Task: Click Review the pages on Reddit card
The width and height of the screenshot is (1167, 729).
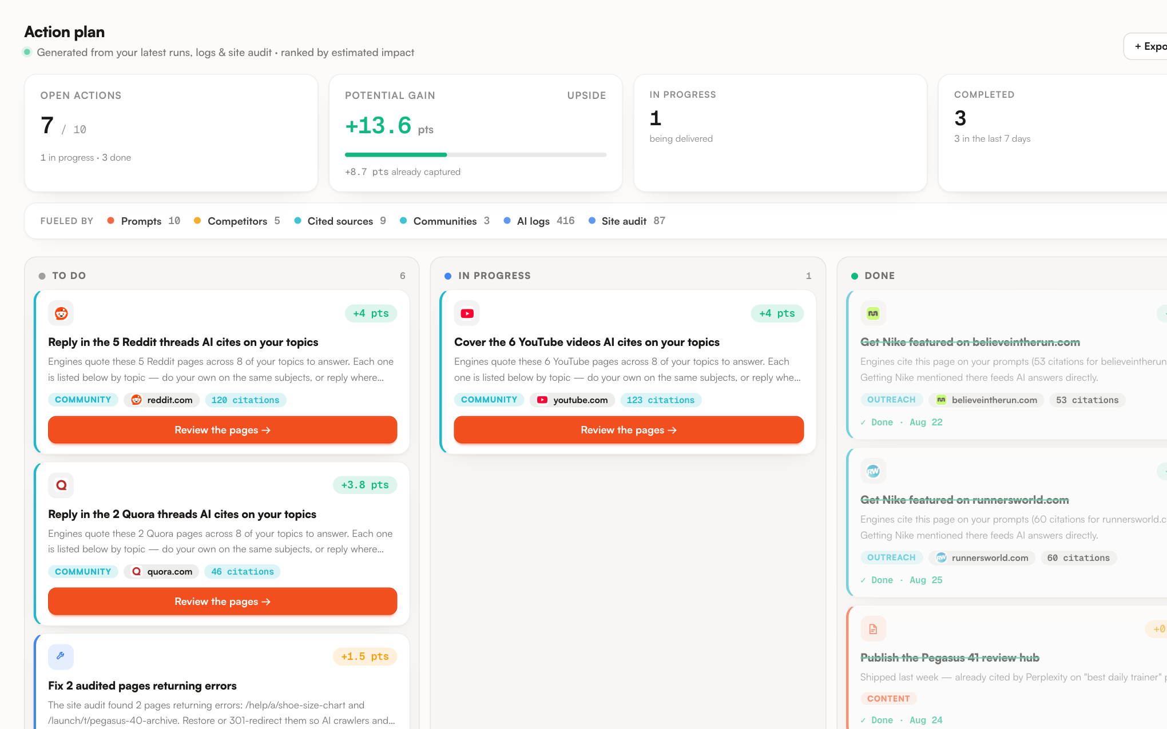Action: pyautogui.click(x=223, y=430)
